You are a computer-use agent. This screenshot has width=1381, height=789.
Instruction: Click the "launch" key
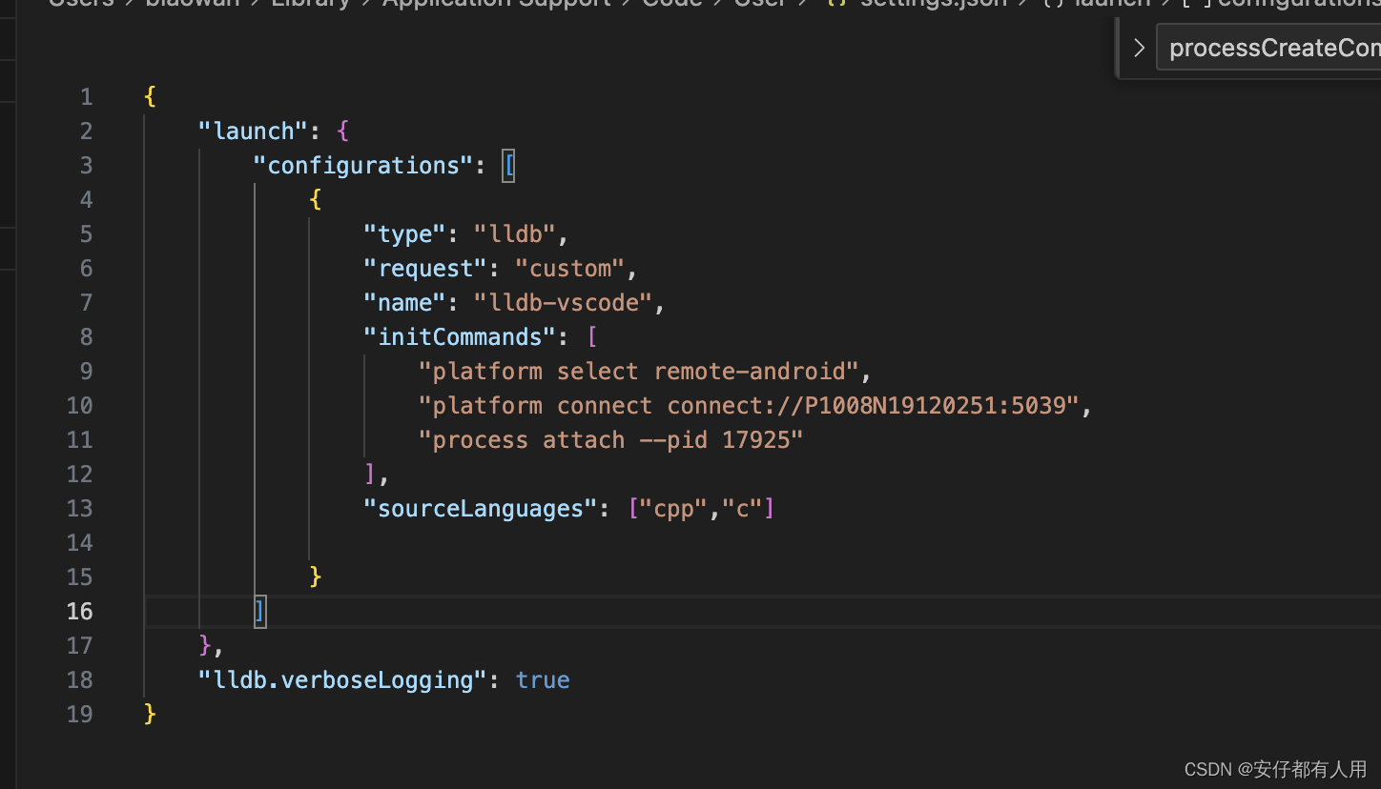click(x=254, y=131)
